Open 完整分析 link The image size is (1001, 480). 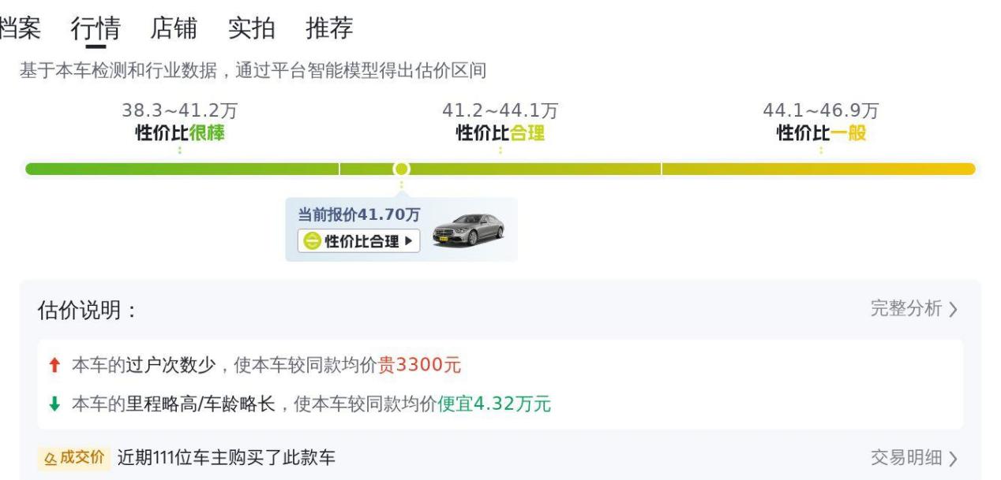(905, 309)
